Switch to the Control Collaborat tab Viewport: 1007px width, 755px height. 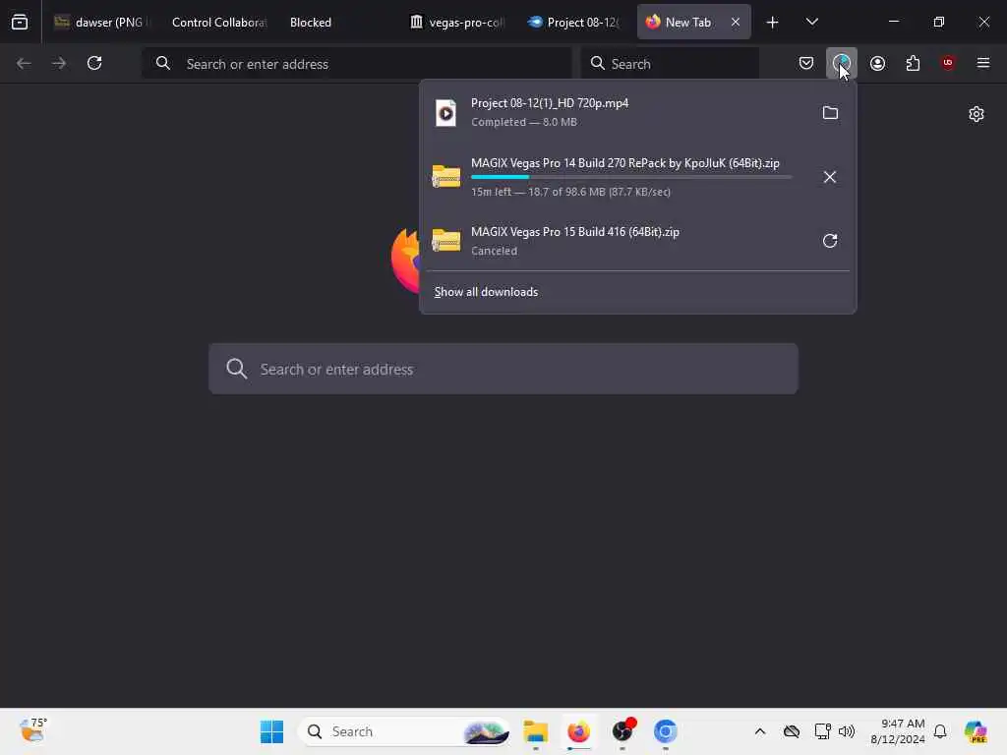pyautogui.click(x=218, y=22)
